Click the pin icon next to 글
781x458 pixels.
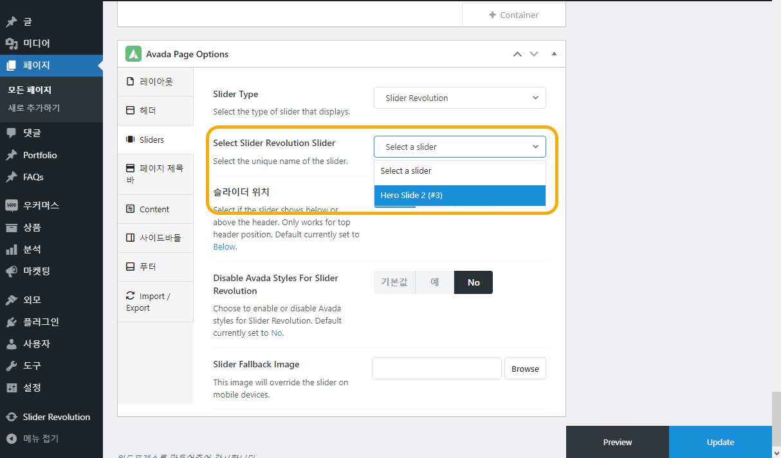click(11, 22)
